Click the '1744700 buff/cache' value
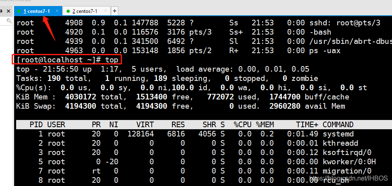This screenshot has height=186, width=392. pyautogui.click(x=309, y=97)
